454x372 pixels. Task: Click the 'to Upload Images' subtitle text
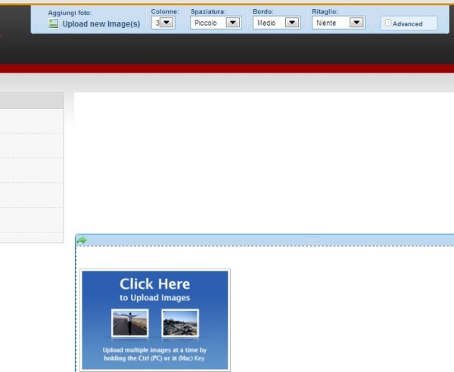click(x=155, y=298)
